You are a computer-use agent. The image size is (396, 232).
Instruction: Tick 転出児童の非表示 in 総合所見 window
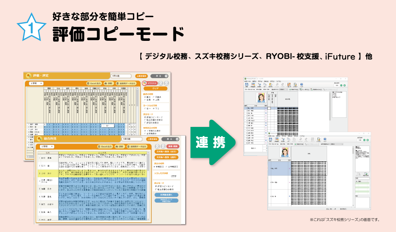(156, 189)
